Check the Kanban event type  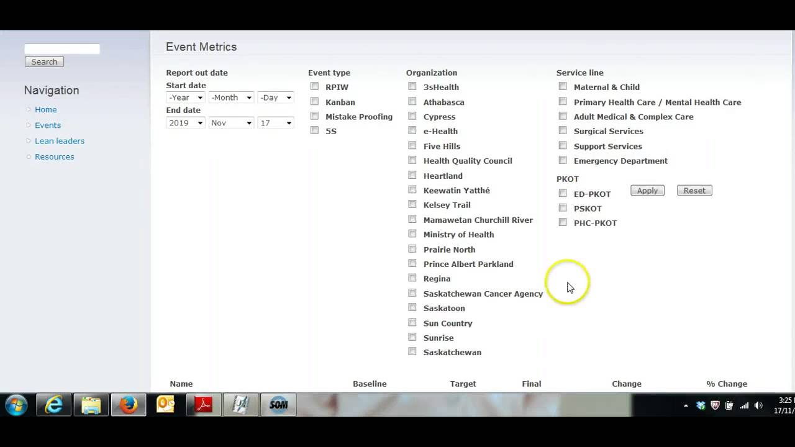(314, 101)
